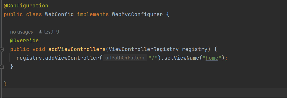Click the underlined home view reference

212,58
